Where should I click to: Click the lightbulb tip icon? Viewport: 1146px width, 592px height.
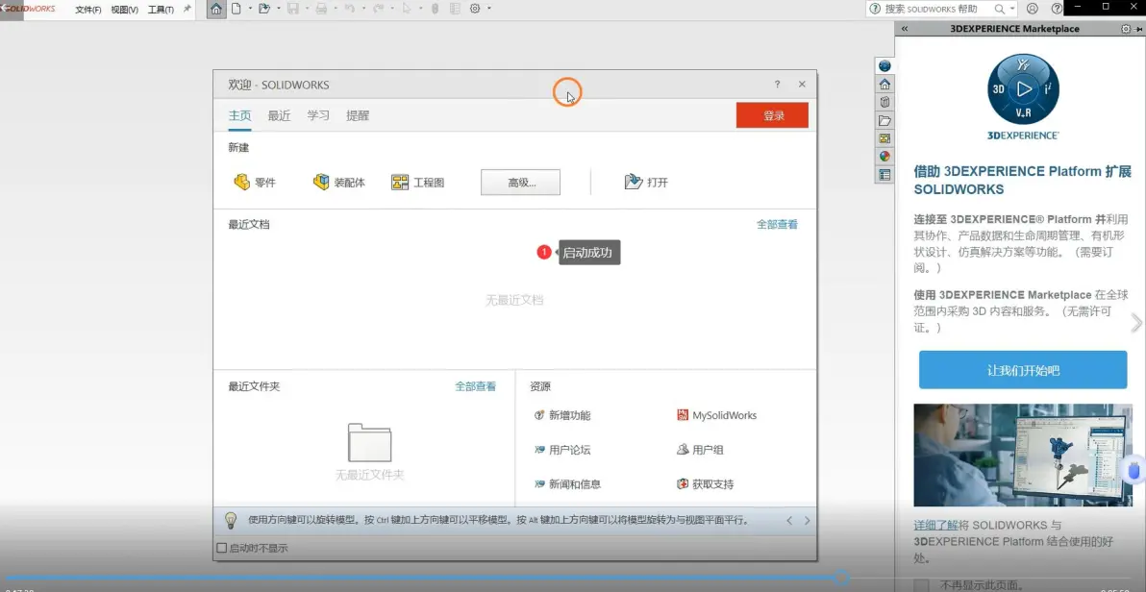point(230,520)
